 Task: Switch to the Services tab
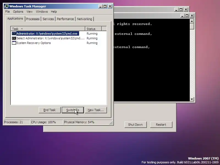[x=48, y=19]
